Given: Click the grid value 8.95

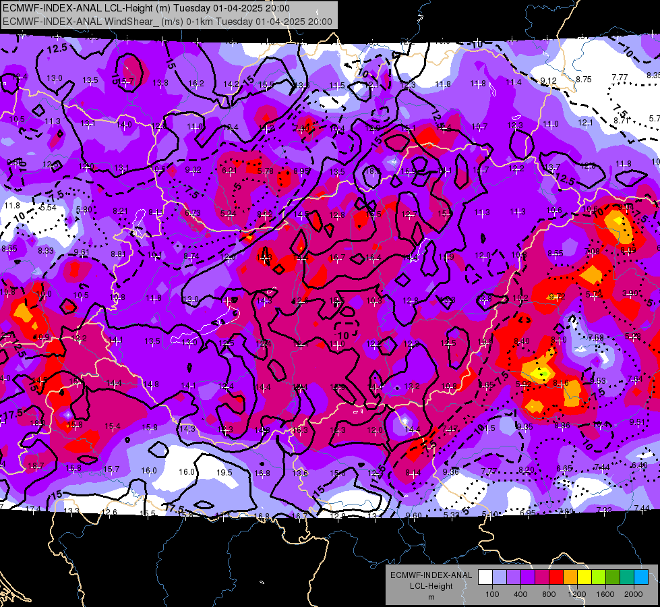Looking at the screenshot, I should click(x=301, y=171).
